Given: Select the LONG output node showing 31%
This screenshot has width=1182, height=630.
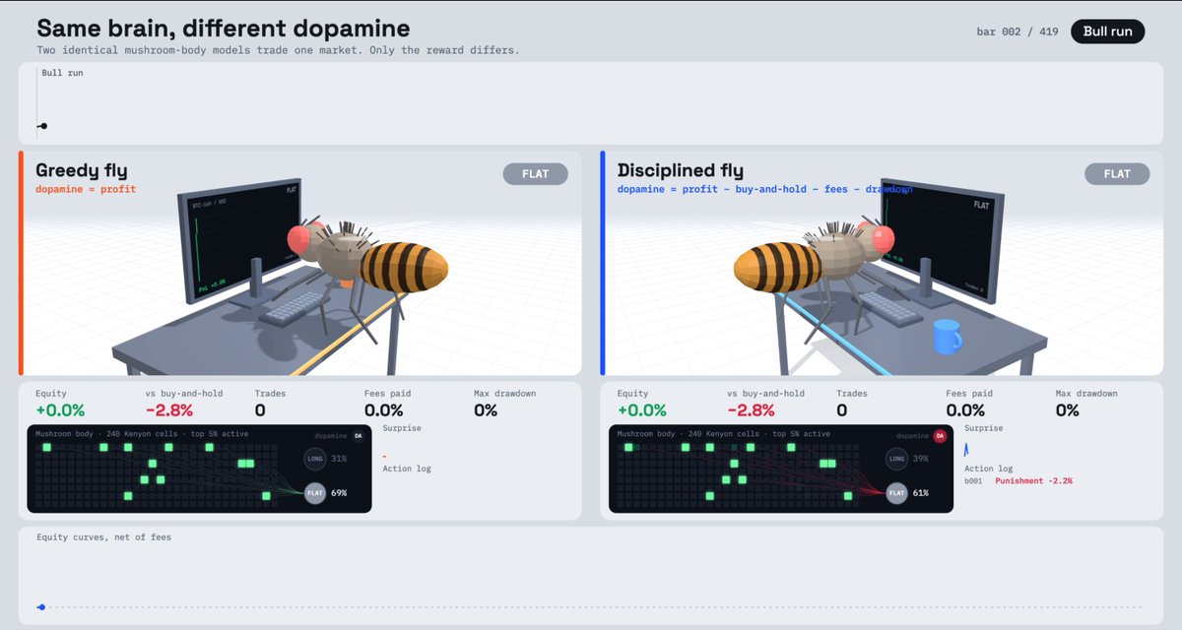Looking at the screenshot, I should [315, 459].
